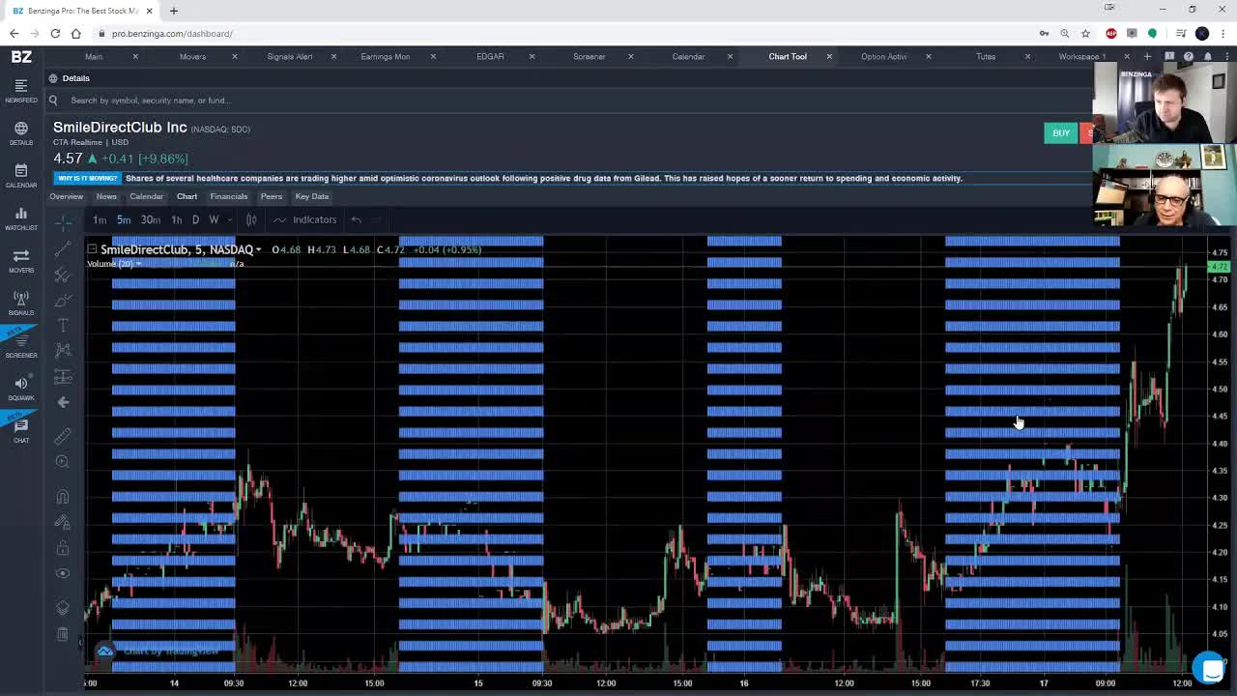Open the Option Activity workspace tab
The width and height of the screenshot is (1237, 696).
point(883,56)
